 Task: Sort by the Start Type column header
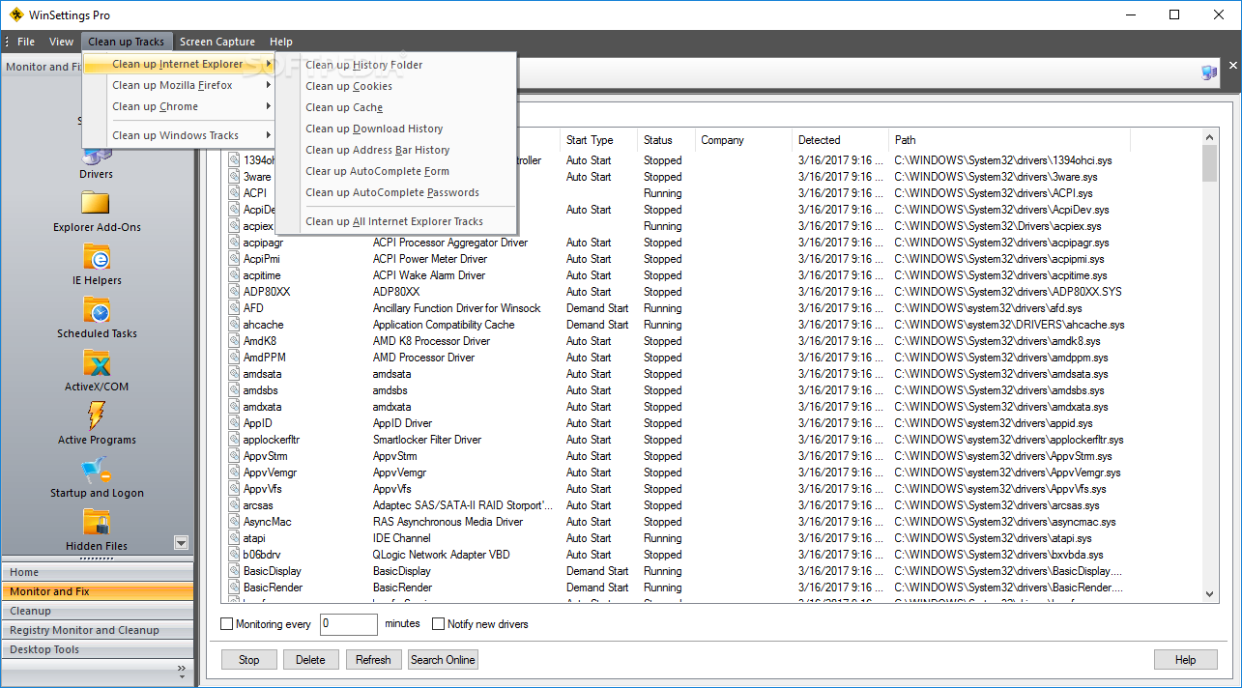598,140
